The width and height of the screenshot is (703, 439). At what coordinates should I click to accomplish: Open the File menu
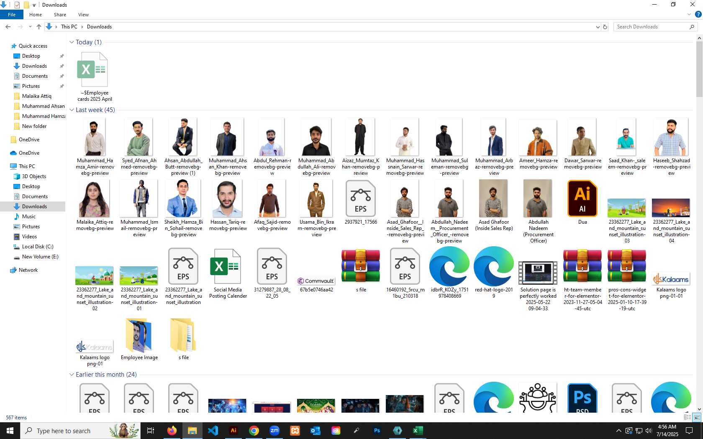click(x=12, y=15)
